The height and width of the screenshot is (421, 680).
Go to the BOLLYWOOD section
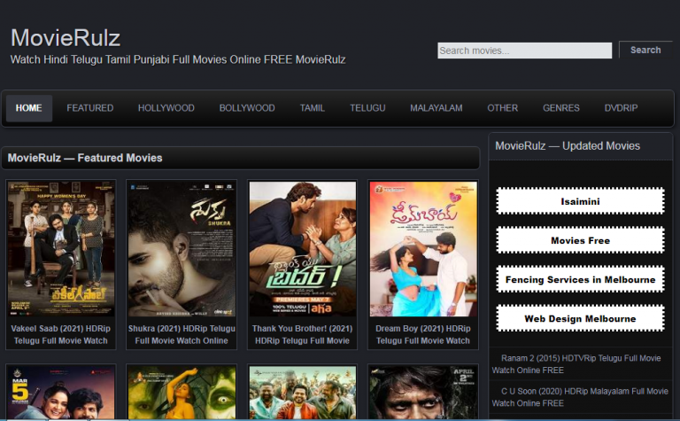coord(247,108)
